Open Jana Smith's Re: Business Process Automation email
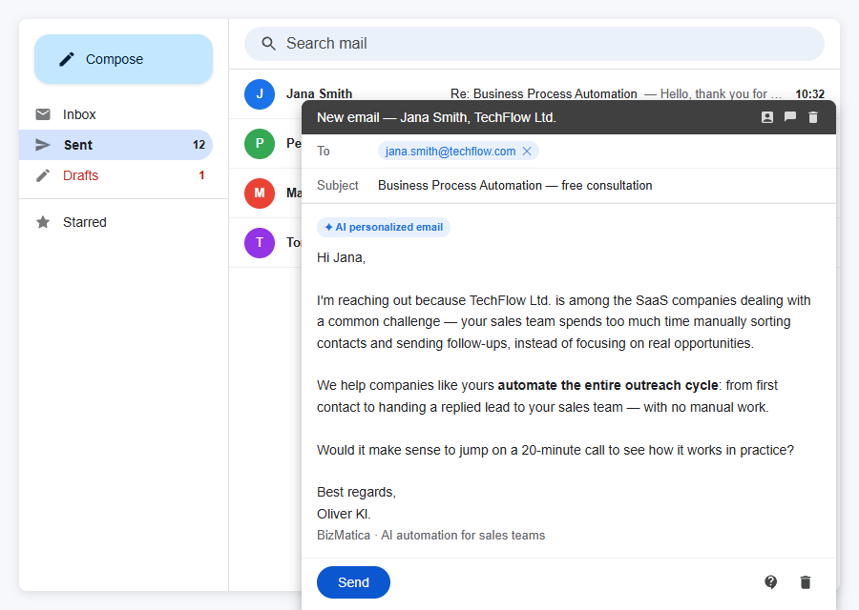859x610 pixels. (x=534, y=94)
